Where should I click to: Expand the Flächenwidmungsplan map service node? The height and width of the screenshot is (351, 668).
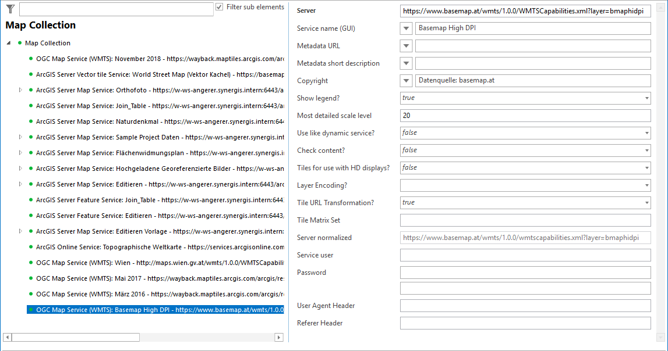coord(20,153)
